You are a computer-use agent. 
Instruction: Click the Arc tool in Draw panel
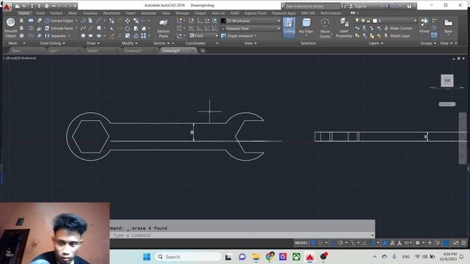pos(99,21)
